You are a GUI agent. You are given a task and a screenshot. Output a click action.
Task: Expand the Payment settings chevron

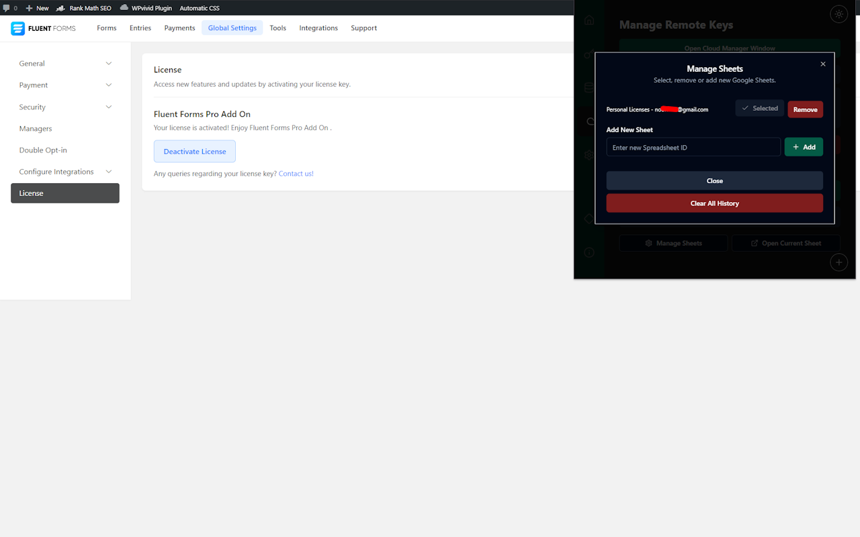[109, 85]
